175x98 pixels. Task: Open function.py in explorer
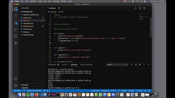(27, 29)
